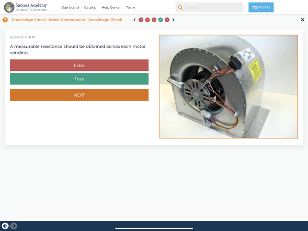Click the browser forward arrow at bottom
This screenshot has height=231, width=308.
click(13, 226)
